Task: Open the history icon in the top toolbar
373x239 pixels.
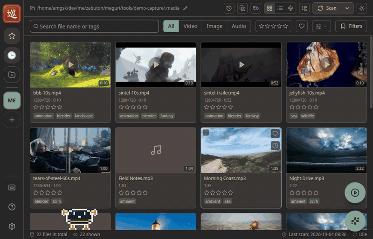Action: 229,8
